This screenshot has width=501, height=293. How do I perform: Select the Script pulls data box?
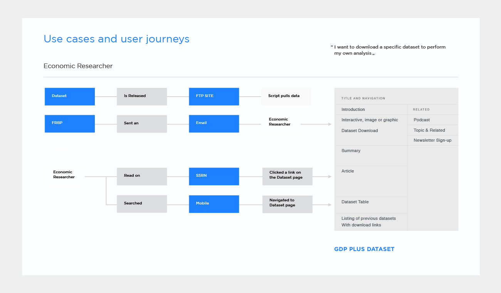pos(286,96)
